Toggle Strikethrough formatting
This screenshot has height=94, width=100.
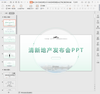(x=56, y=8)
